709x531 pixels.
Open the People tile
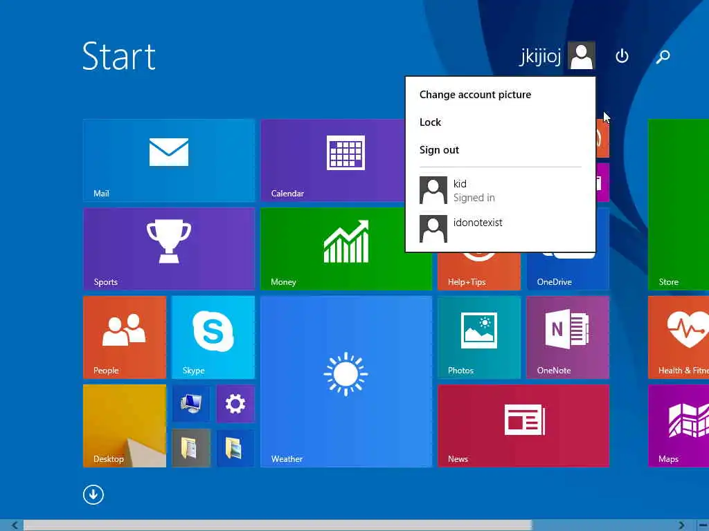[x=125, y=337]
